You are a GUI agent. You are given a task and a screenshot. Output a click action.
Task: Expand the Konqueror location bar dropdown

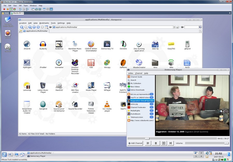click(174, 27)
